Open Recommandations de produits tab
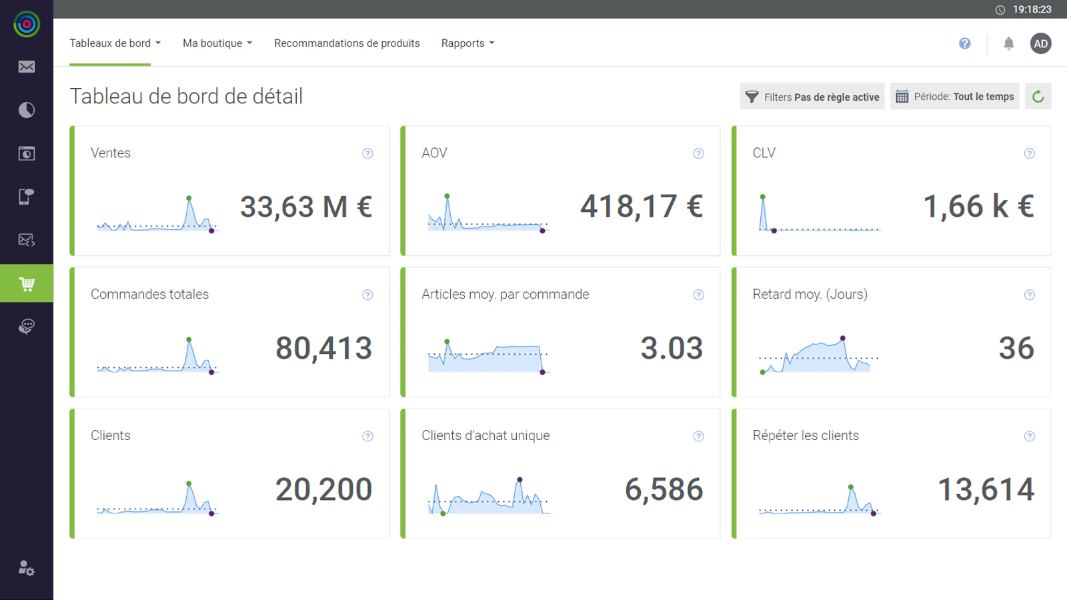1067x600 pixels. [347, 43]
